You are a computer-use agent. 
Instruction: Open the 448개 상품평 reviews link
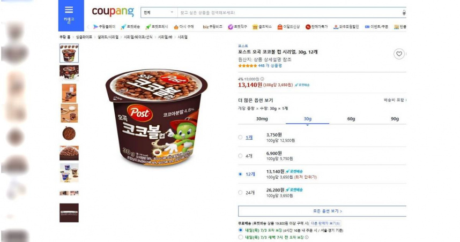pos(270,66)
